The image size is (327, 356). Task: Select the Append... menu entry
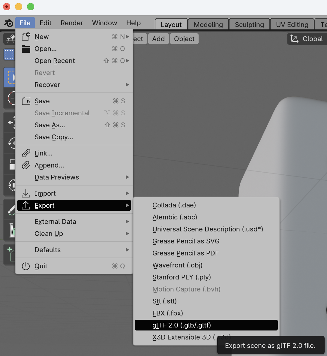pos(74,165)
